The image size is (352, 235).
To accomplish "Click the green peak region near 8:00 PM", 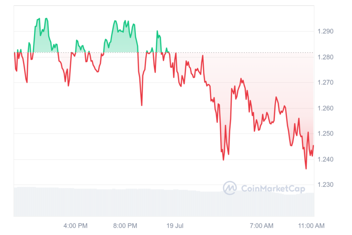I will tap(122, 37).
